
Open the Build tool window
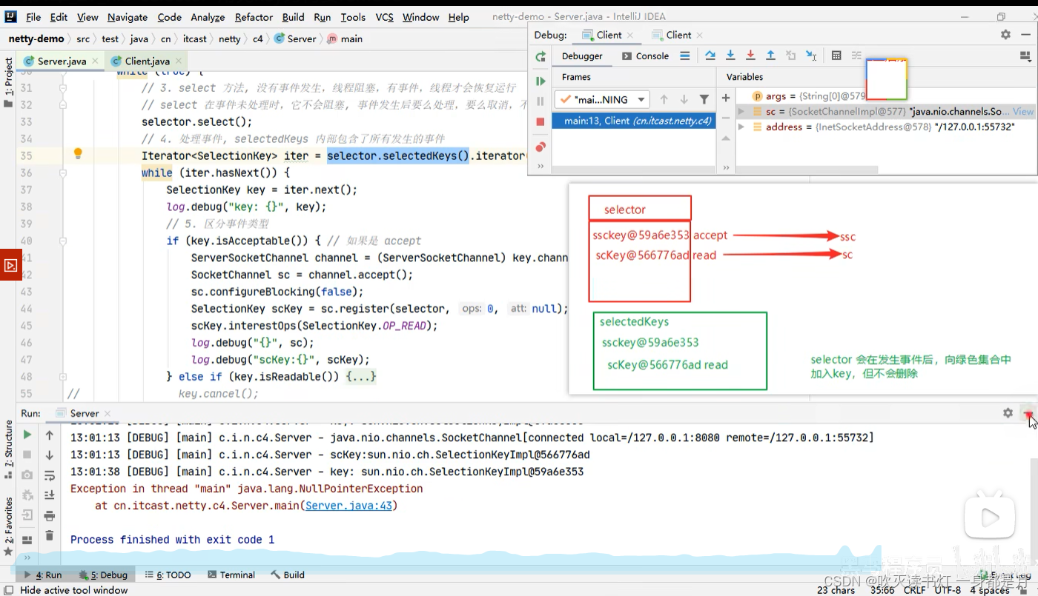[x=288, y=575]
